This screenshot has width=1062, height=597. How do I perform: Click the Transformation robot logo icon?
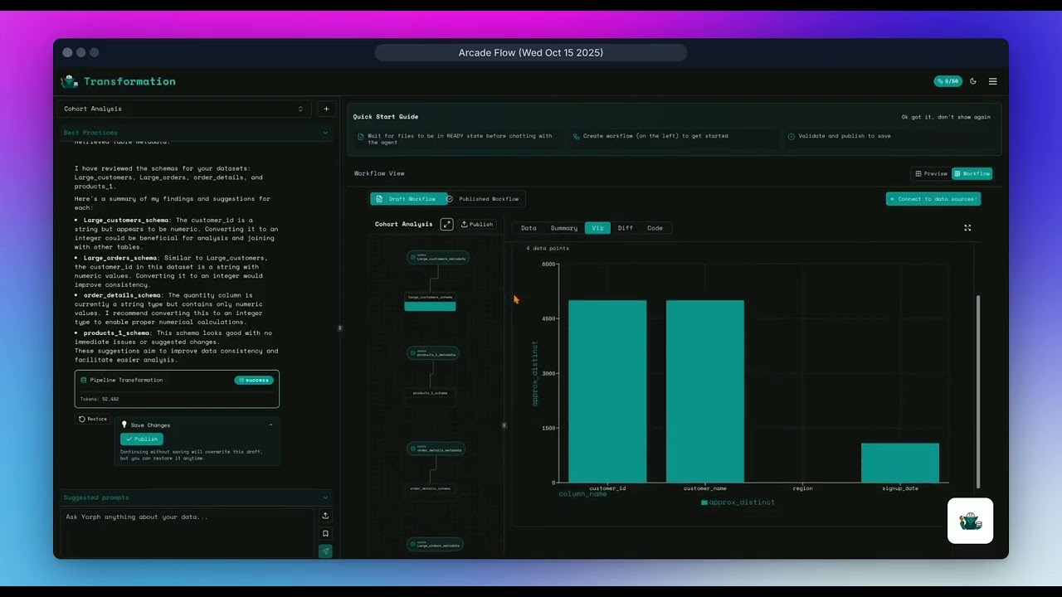70,81
